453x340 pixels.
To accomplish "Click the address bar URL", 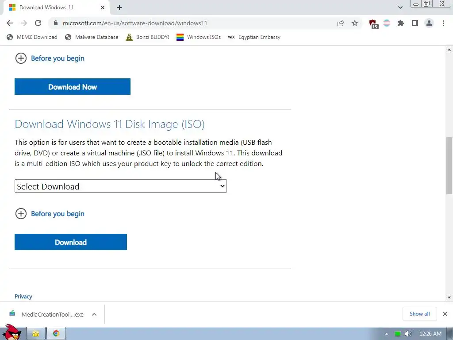I will [x=135, y=23].
